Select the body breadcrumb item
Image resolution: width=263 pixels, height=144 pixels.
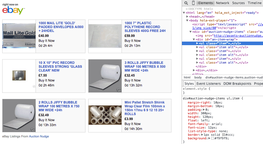click(x=198, y=77)
